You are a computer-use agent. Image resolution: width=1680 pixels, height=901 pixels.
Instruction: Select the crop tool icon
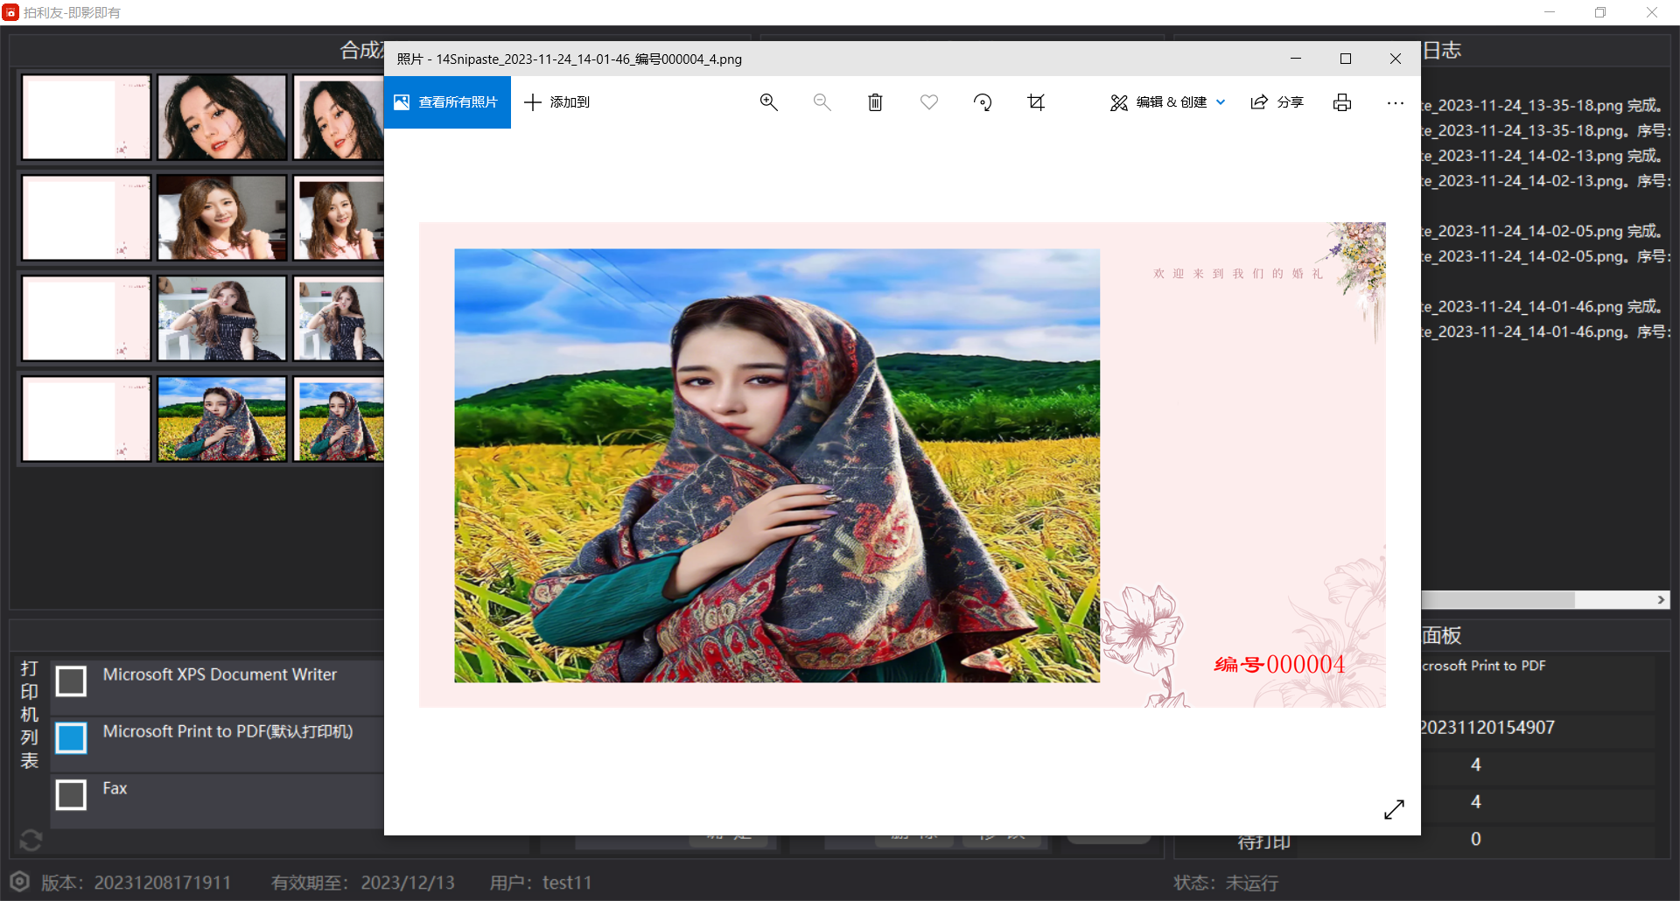click(1036, 102)
